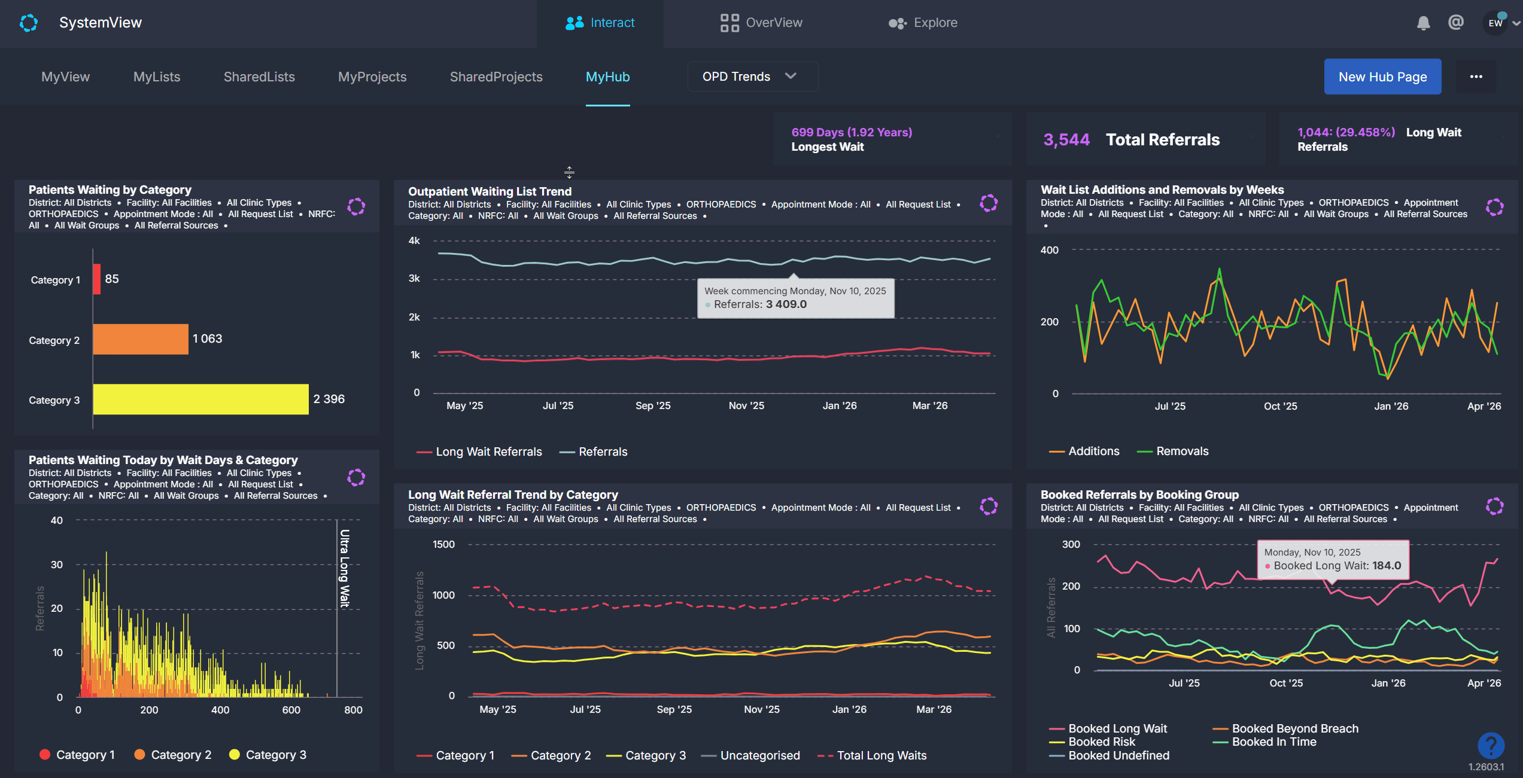1523x778 pixels.
Task: Go to the OverView section
Action: (761, 23)
